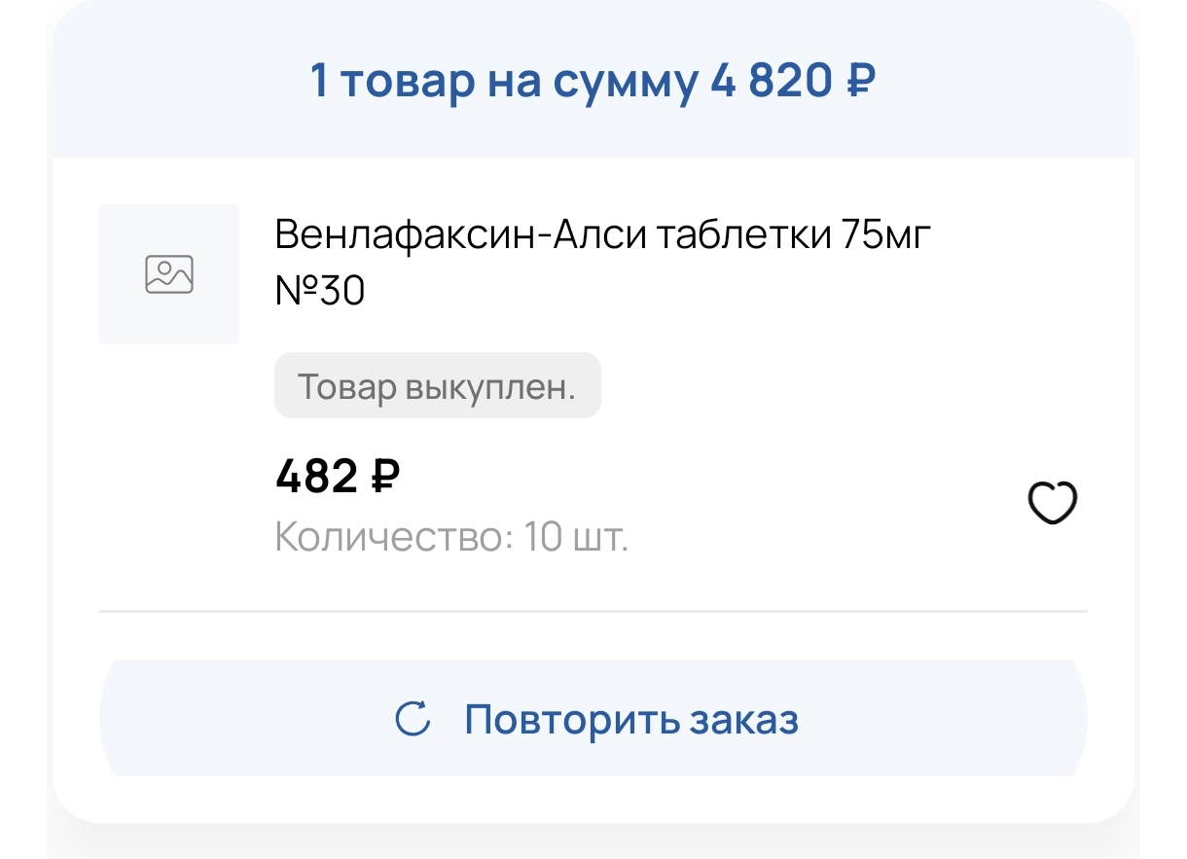Add Венлафаксин-Алси to favorites via heart icon
1187x859 pixels.
pos(1053,504)
